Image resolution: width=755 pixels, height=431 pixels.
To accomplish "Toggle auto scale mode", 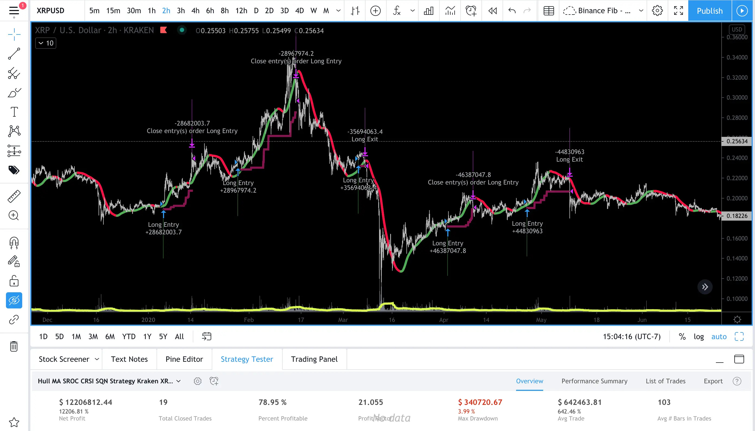I will point(719,336).
